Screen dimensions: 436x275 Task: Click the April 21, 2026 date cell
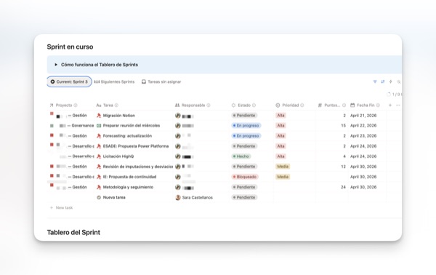click(363, 116)
